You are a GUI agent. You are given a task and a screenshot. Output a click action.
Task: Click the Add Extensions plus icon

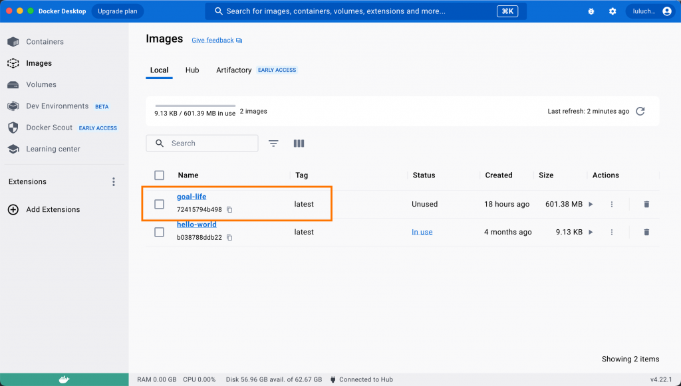[13, 209]
